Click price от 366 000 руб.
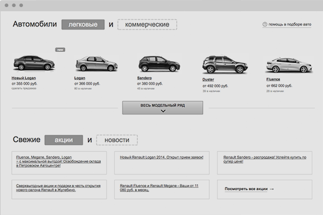The width and height of the screenshot is (323, 215). (87, 84)
